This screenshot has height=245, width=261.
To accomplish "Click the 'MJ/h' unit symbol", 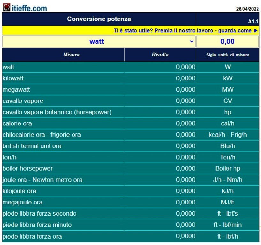I will 228,203.
